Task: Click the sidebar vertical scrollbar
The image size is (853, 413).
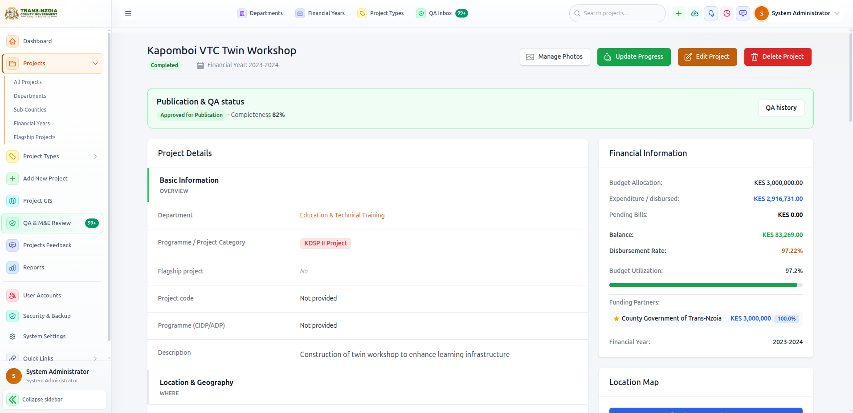Action: click(x=109, y=187)
